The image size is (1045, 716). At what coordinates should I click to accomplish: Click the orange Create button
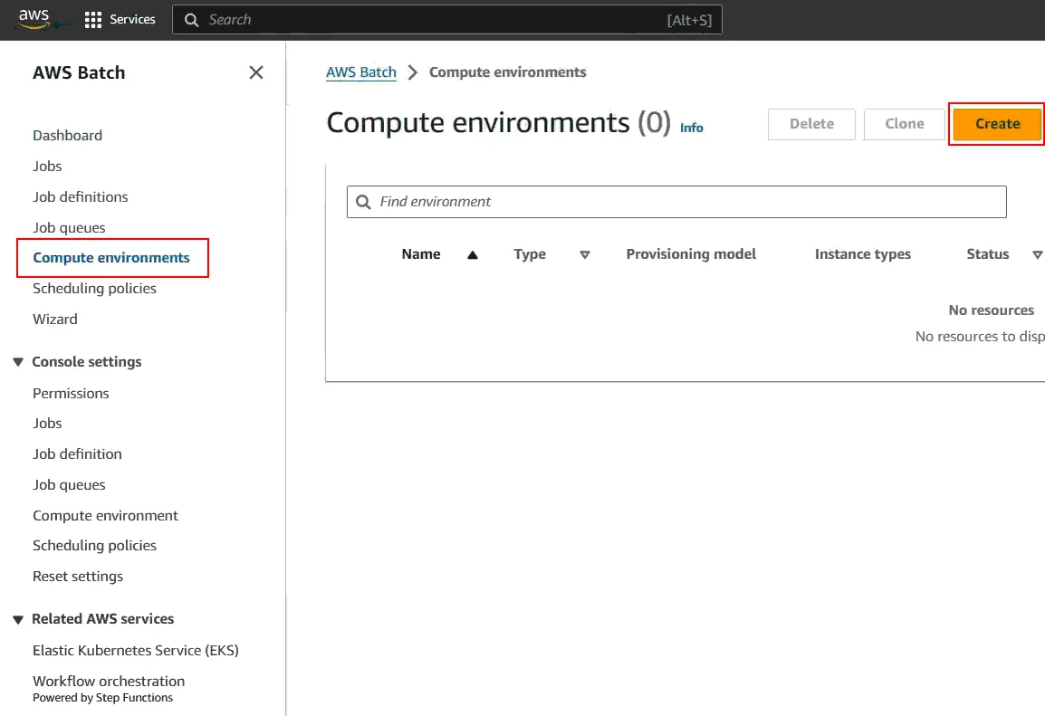998,124
